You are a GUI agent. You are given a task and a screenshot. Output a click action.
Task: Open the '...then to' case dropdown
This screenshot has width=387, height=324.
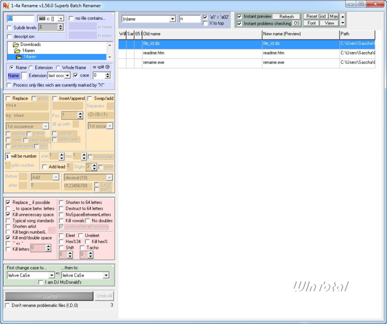tap(106, 275)
